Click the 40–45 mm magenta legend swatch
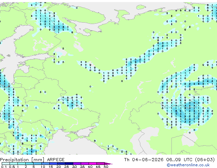The image size is (217, 168). coord(93,164)
